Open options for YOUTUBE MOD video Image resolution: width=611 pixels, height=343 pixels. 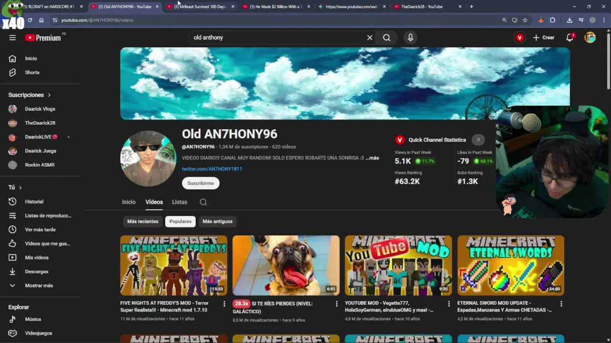point(449,304)
